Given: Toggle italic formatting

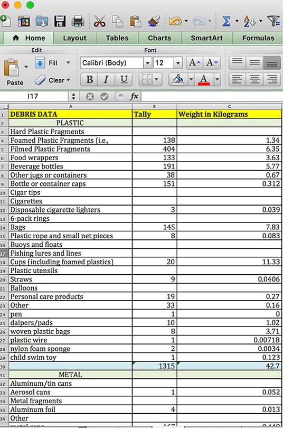Looking at the screenshot, I should 106,80.
